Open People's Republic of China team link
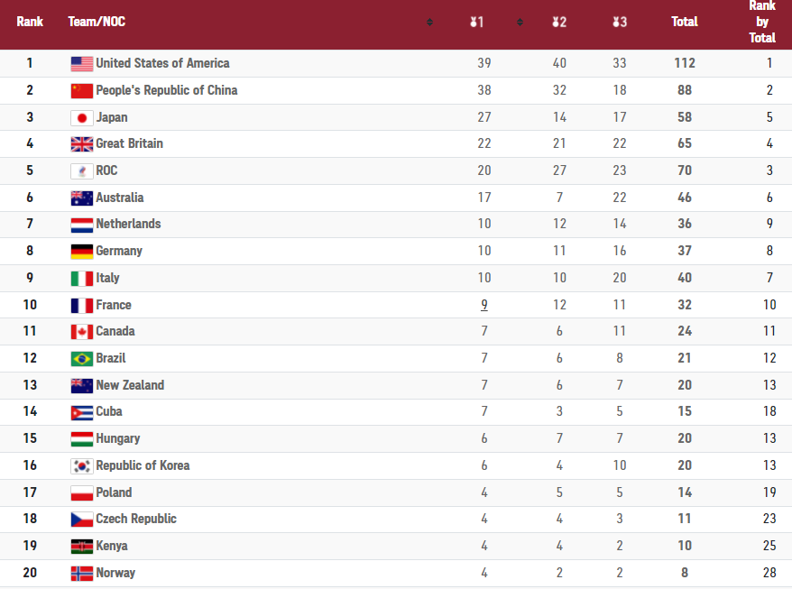The image size is (792, 589). point(166,90)
